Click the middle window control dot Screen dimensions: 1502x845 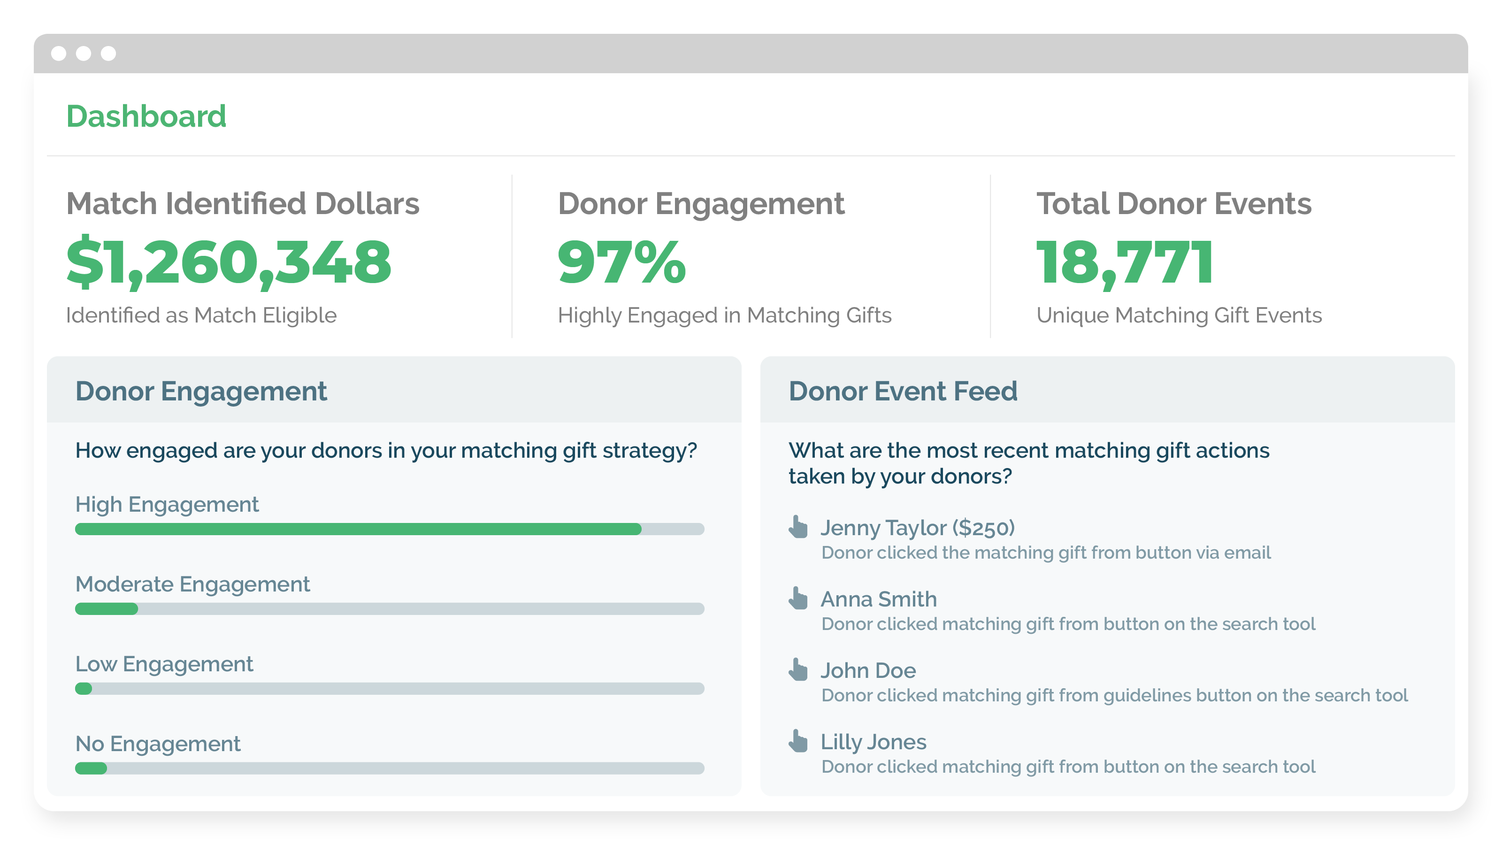84,54
